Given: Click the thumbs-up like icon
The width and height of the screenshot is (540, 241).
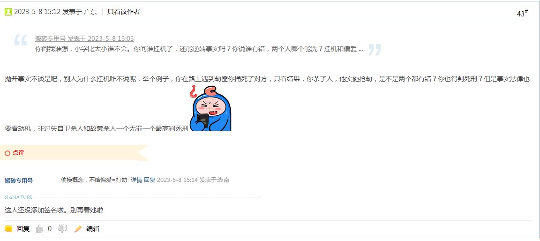Looking at the screenshot, I should (39, 229).
